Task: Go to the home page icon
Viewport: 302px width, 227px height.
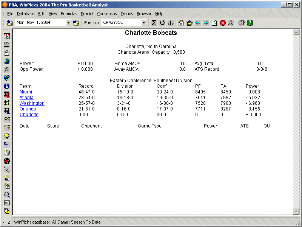Action: coord(181,23)
